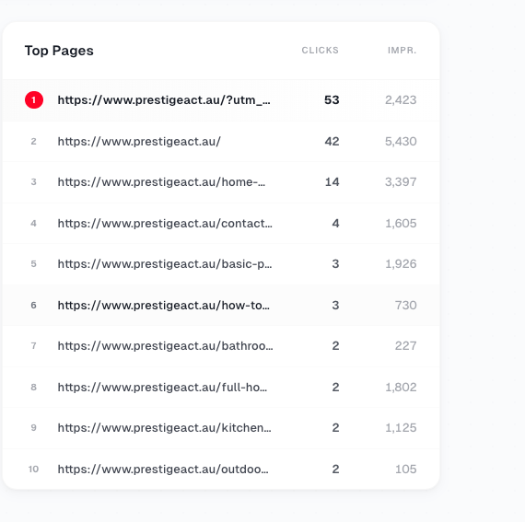Select the 14 clicks value
This screenshot has height=522, width=525.
pyautogui.click(x=332, y=181)
